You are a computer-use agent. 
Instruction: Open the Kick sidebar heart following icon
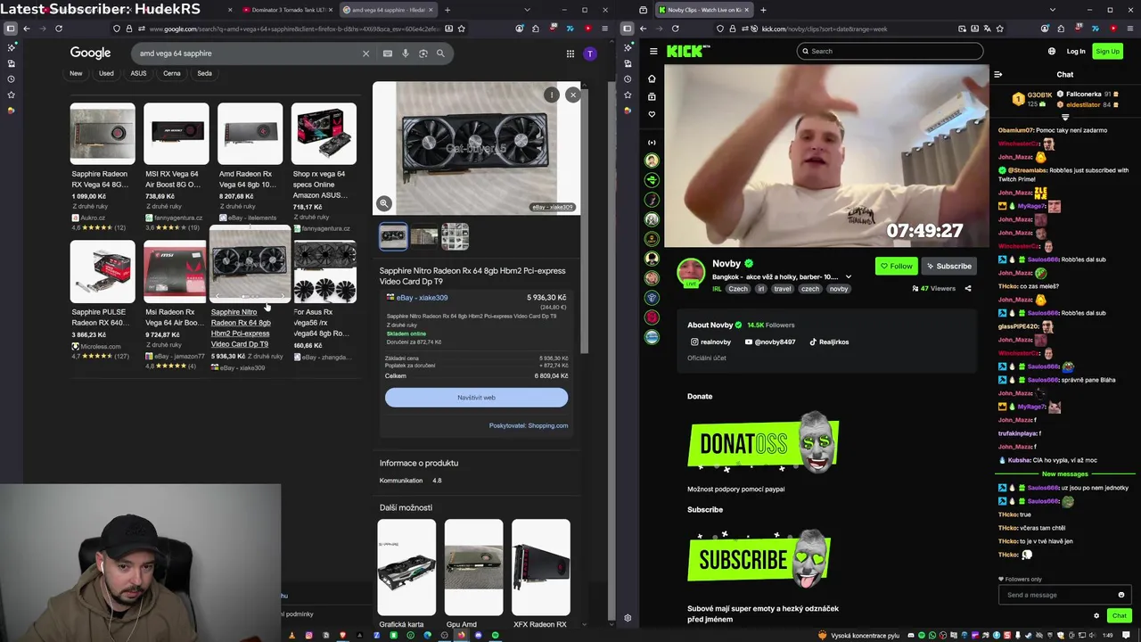coord(652,114)
